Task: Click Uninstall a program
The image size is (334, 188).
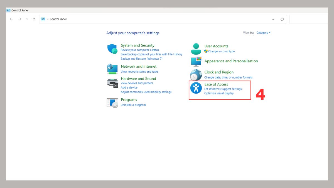Action: pyautogui.click(x=133, y=105)
